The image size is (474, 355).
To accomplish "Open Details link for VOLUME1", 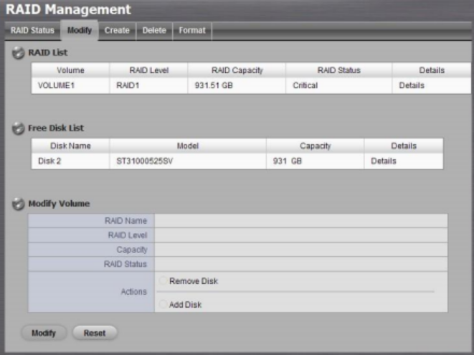I will [412, 85].
